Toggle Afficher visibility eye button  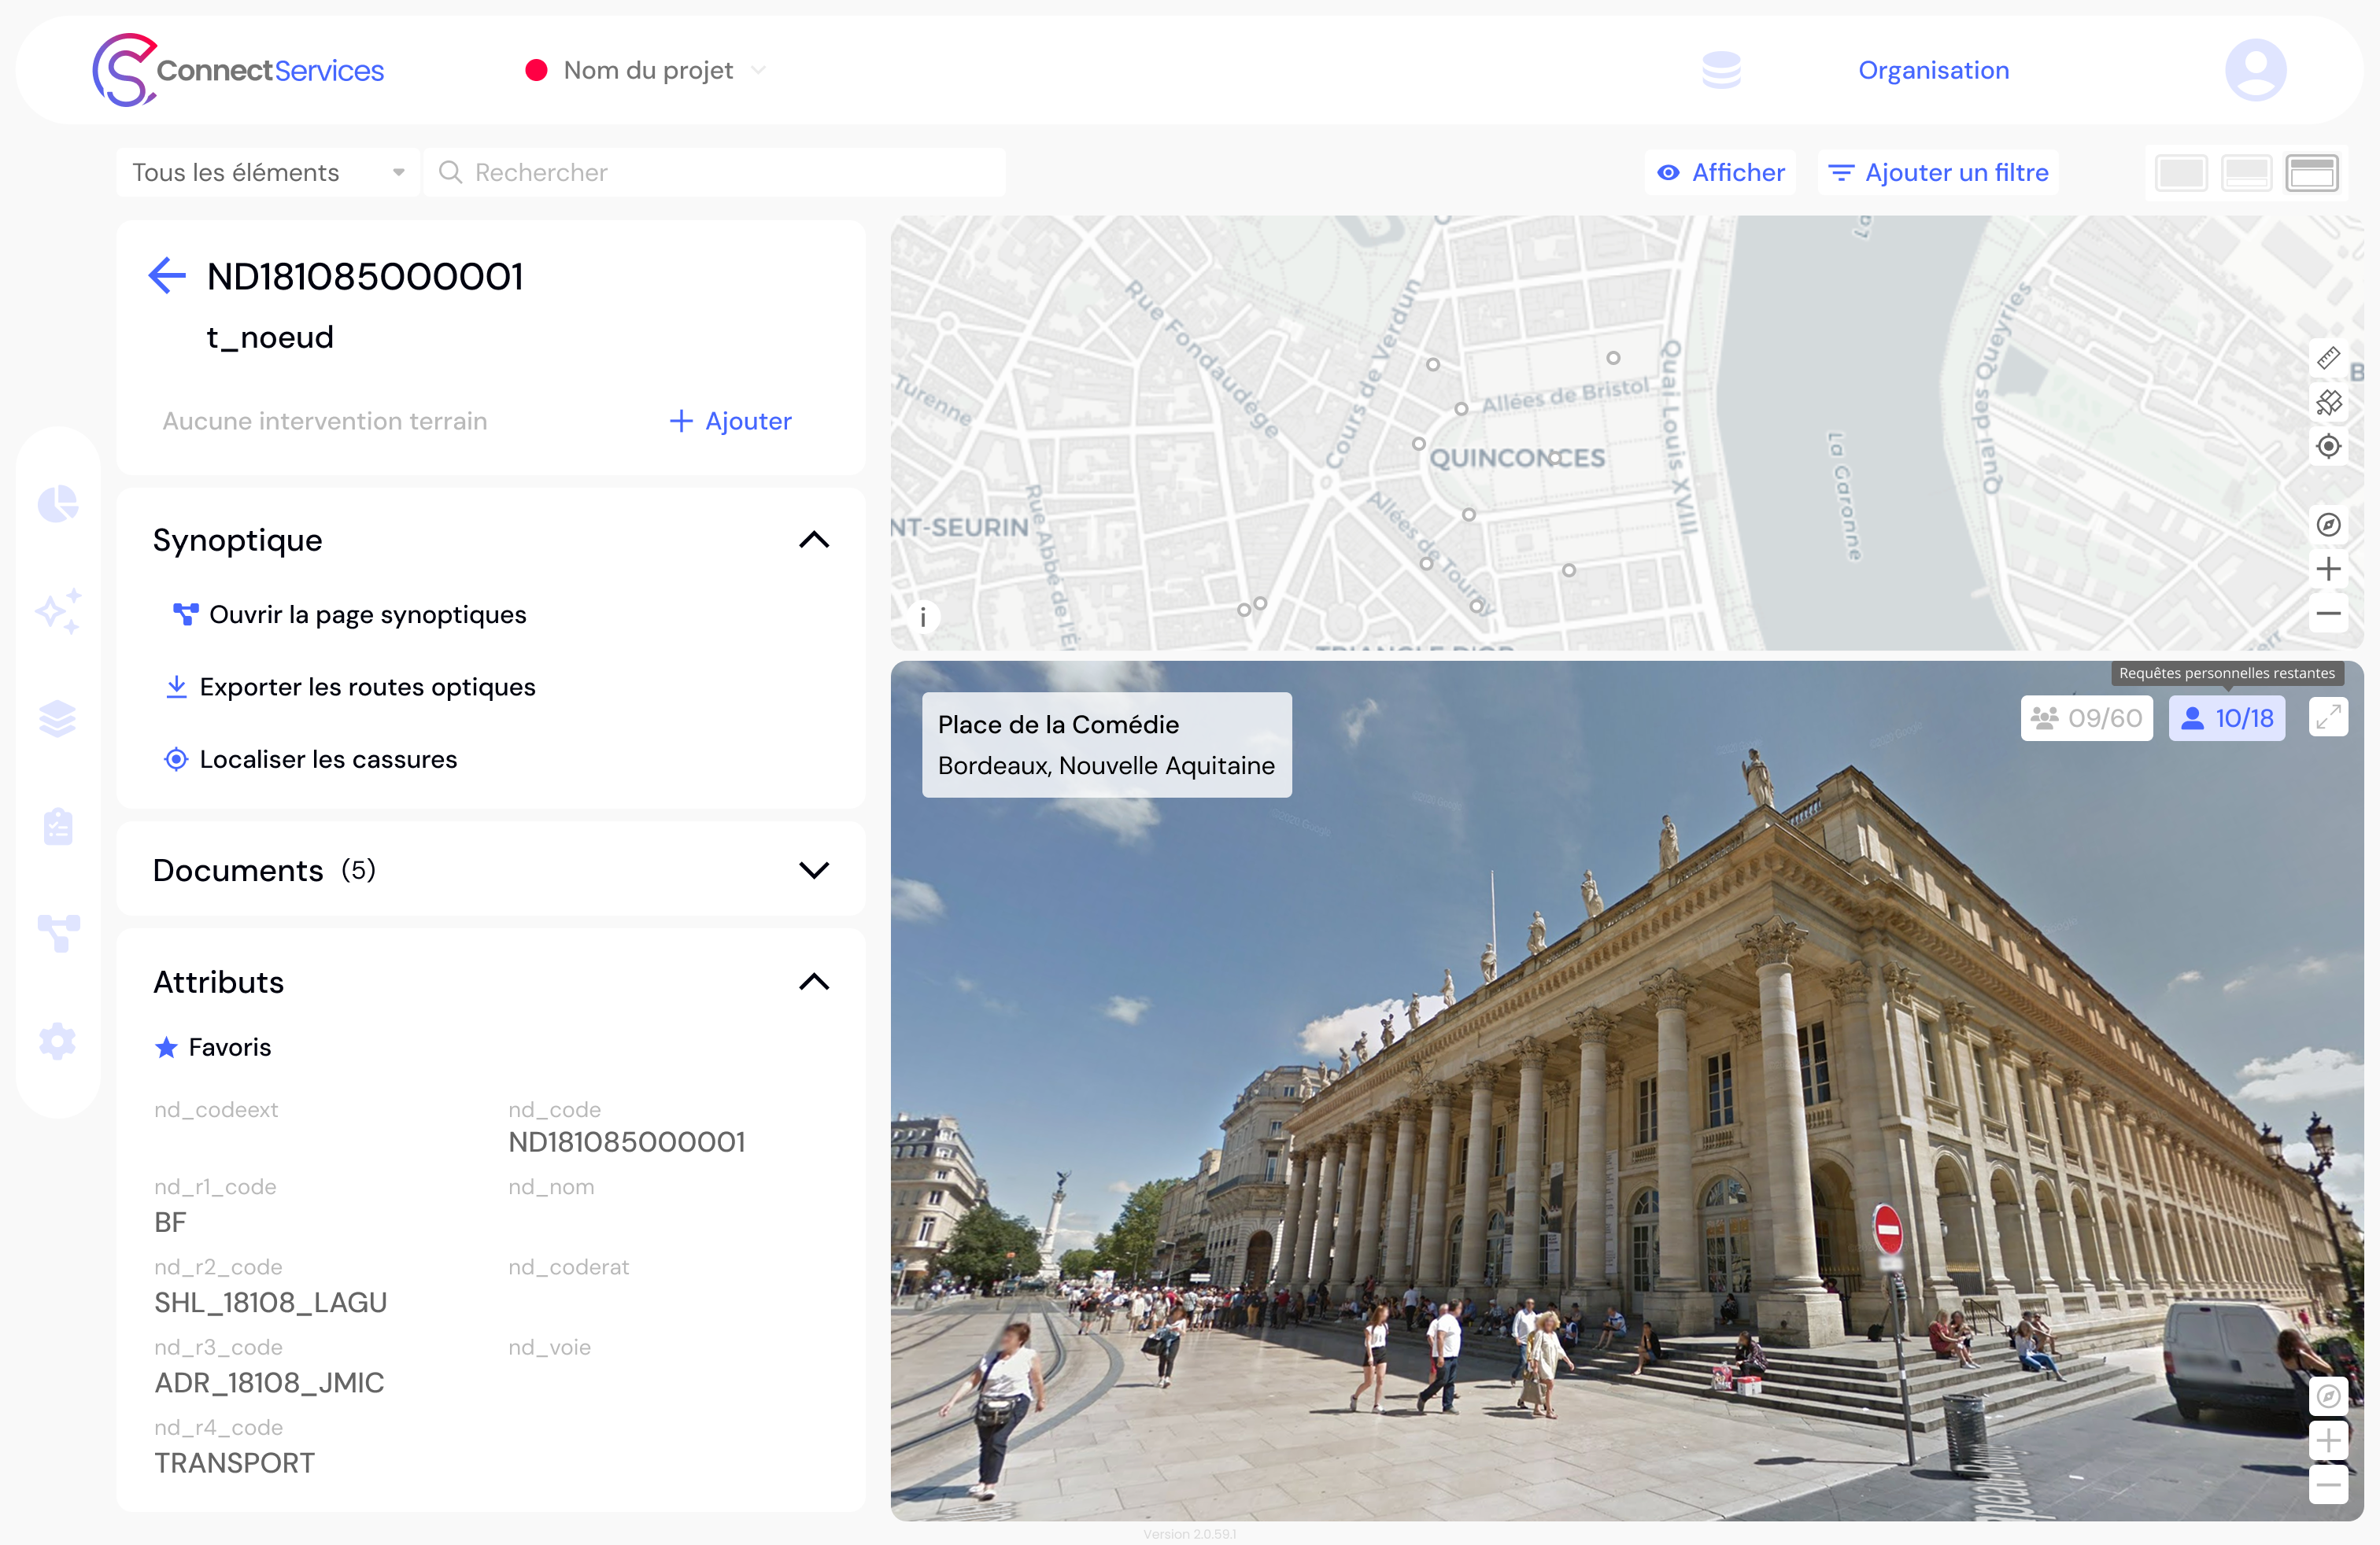[x=1720, y=173]
